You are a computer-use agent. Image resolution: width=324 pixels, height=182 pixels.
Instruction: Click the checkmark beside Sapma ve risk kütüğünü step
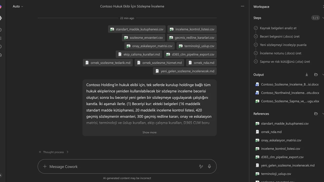pyautogui.click(x=256, y=61)
